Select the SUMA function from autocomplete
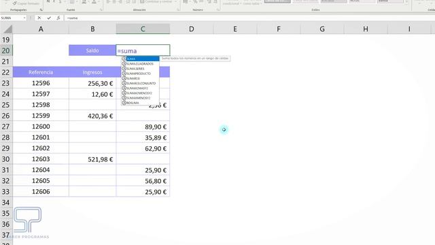Viewport: 435px width, 245px height. click(x=141, y=59)
